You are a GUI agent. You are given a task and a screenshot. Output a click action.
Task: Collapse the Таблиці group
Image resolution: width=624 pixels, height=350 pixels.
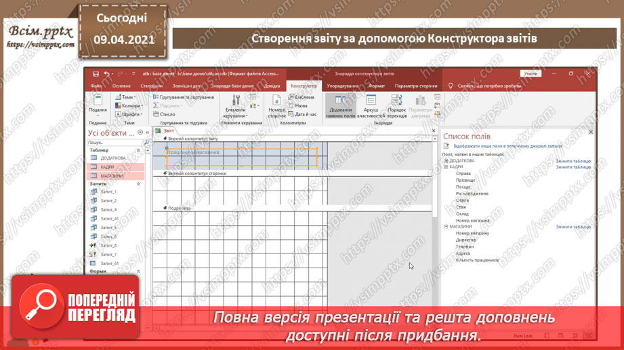[x=138, y=151]
